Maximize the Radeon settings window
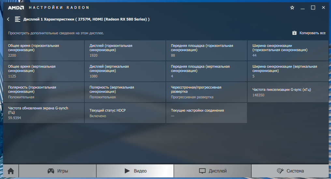Viewport: 331px width, 179px height. [x=313, y=7]
